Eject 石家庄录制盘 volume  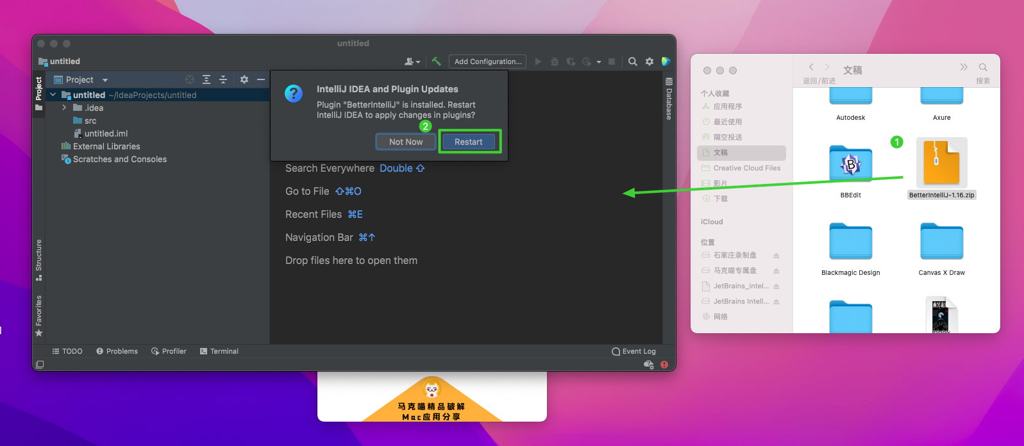[776, 255]
